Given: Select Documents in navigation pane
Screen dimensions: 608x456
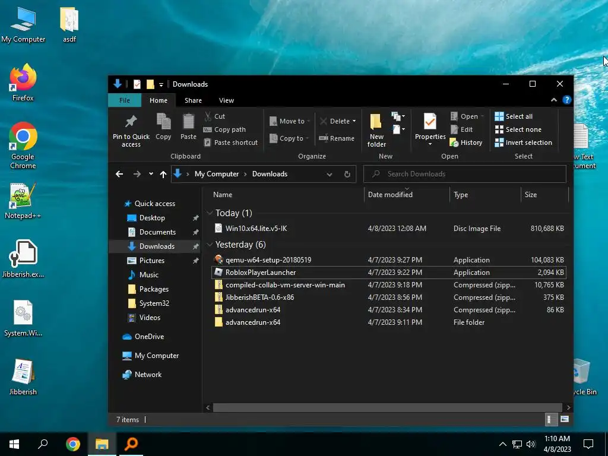Looking at the screenshot, I should tap(157, 232).
